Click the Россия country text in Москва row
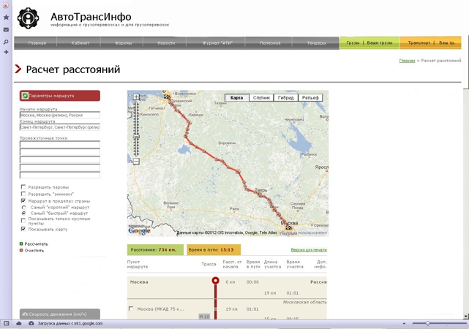This screenshot has width=469, height=329. tap(318, 281)
